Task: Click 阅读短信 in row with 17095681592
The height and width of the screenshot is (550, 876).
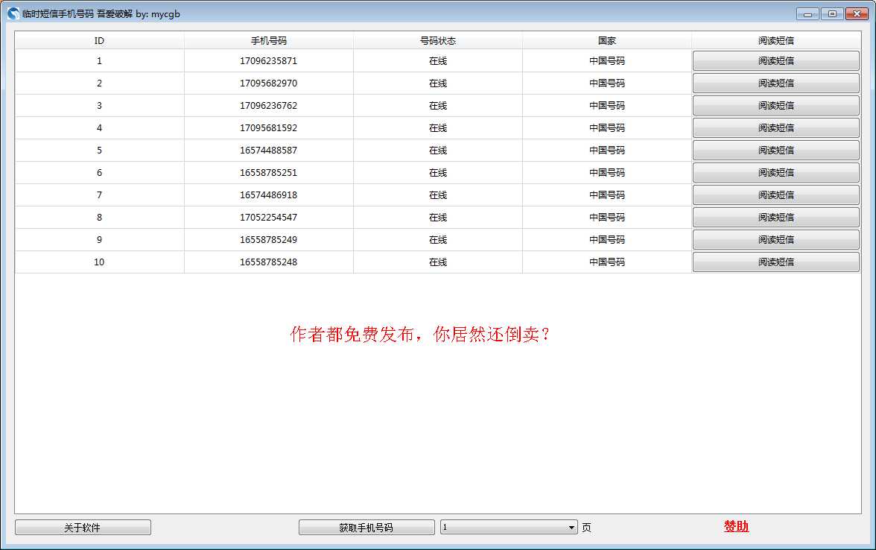Action: (776, 128)
